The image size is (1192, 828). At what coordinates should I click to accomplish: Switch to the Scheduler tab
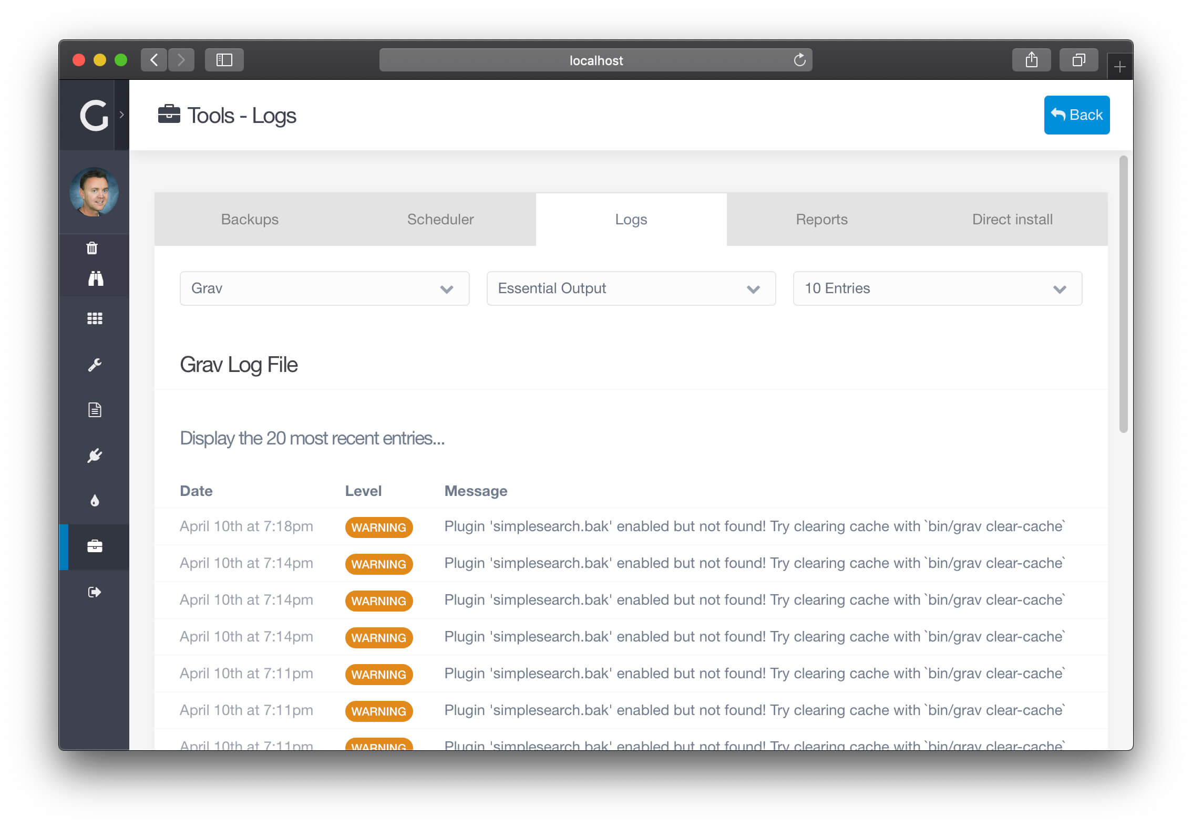coord(440,219)
